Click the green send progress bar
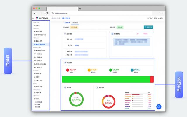This screenshot has width=187, height=117. [x=106, y=79]
